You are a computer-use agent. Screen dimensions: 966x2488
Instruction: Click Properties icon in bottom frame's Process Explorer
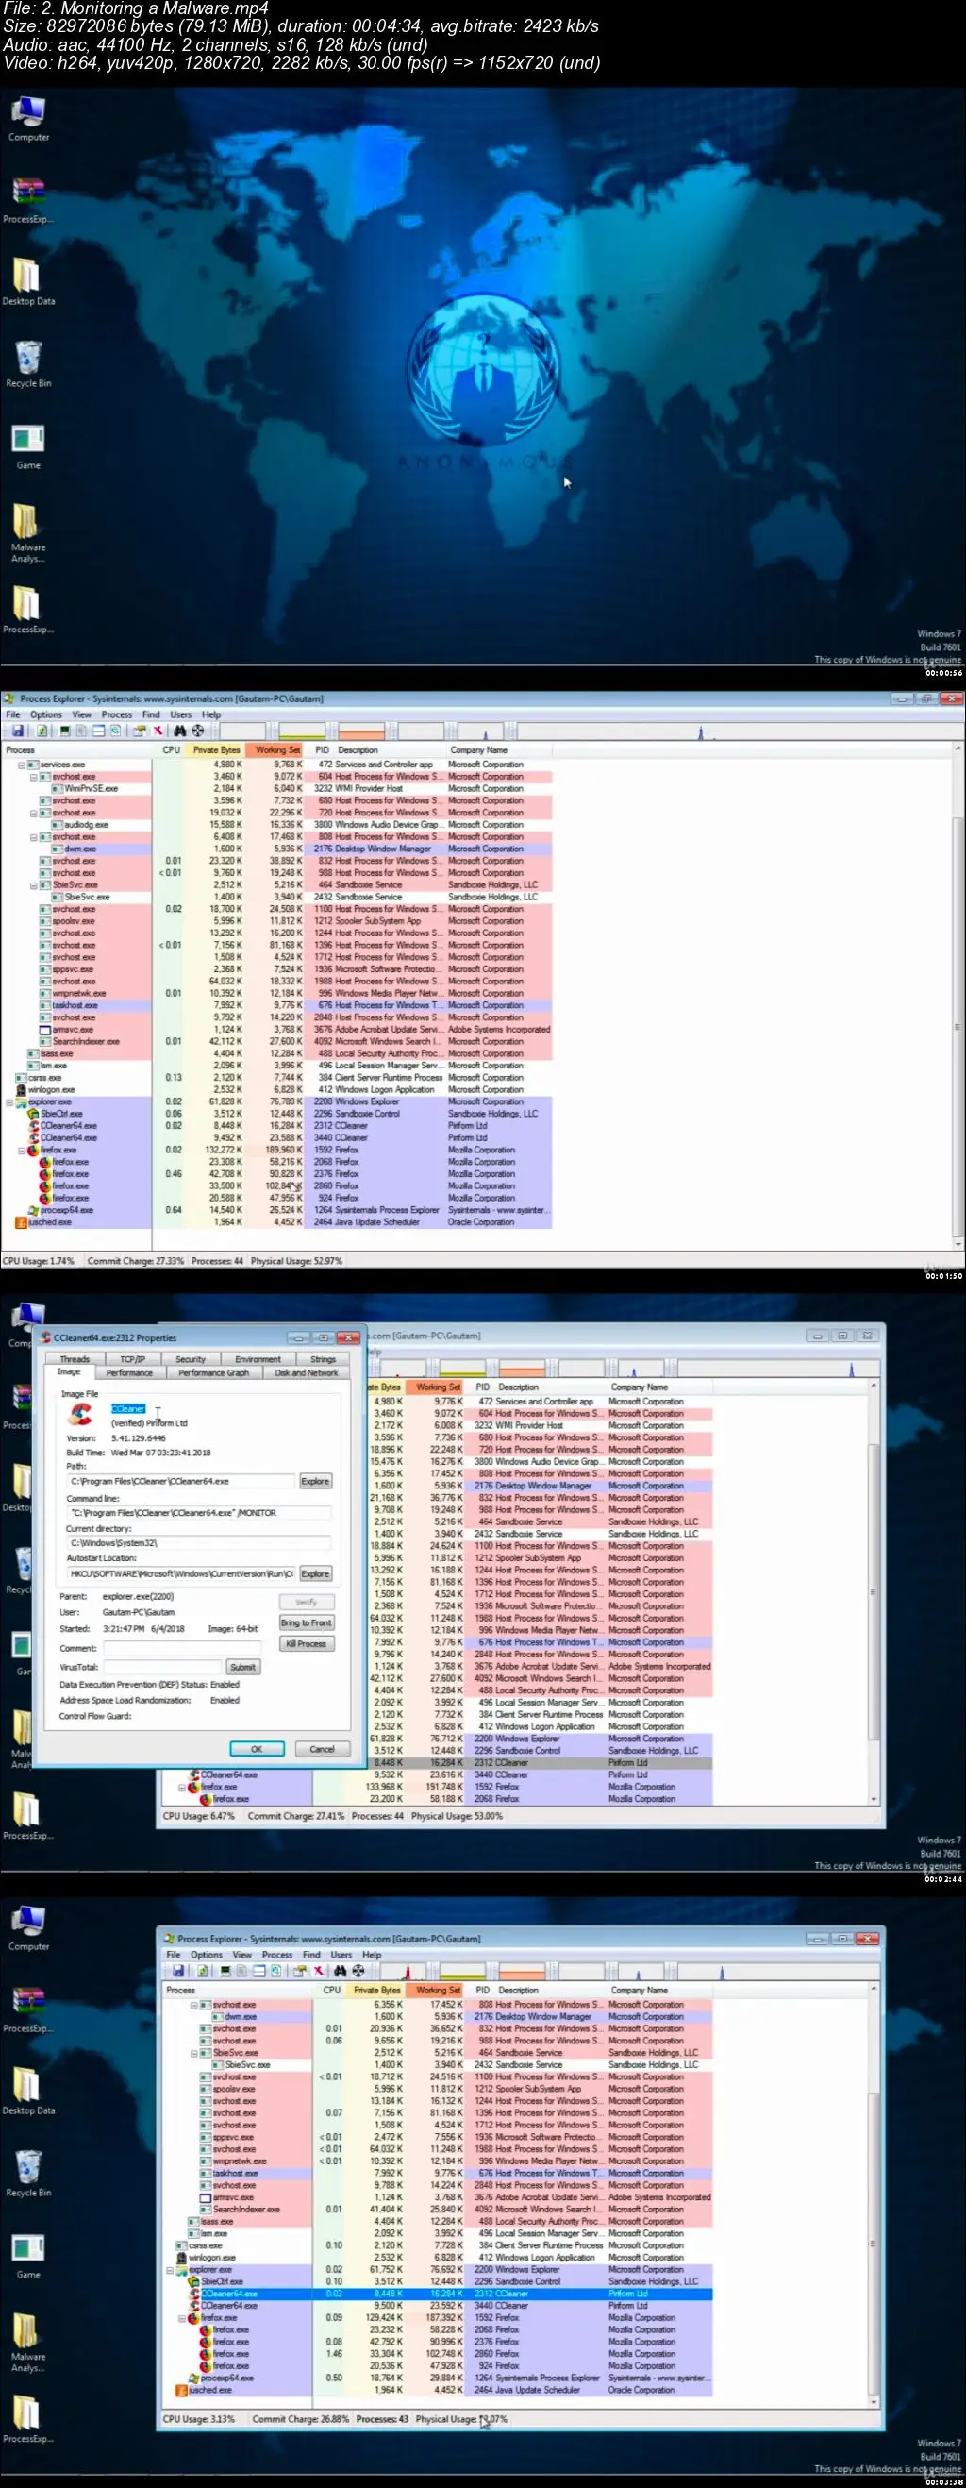tap(301, 1972)
